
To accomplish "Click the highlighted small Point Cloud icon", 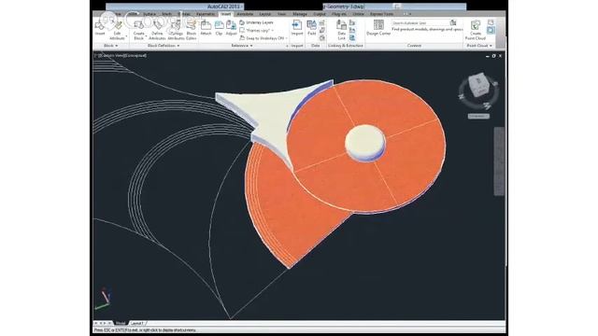I will [x=491, y=30].
